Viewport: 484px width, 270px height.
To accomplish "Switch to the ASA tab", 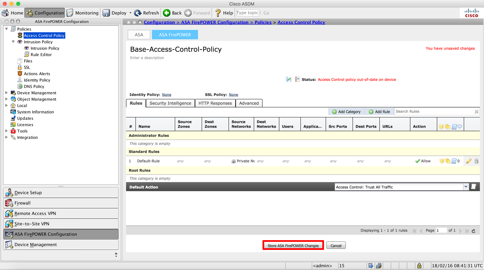I will 139,35.
